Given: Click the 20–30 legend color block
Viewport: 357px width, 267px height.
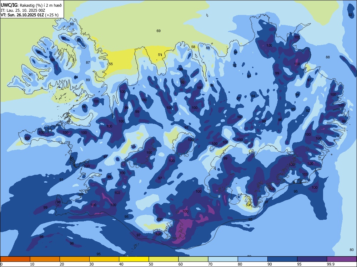Looking at the screenshot, I should point(75,259).
